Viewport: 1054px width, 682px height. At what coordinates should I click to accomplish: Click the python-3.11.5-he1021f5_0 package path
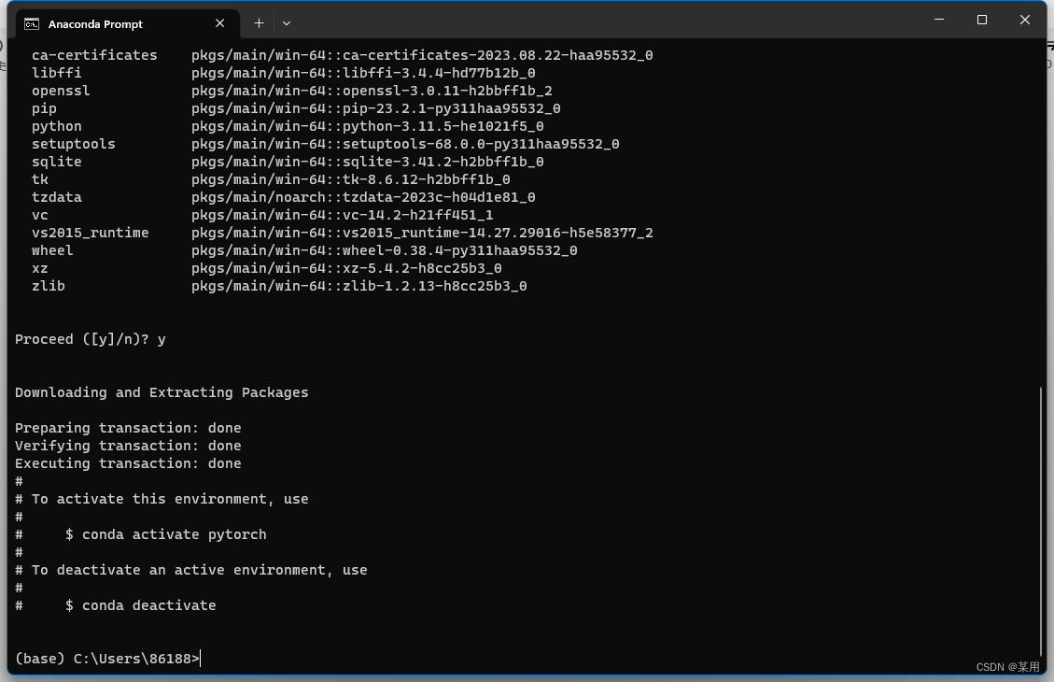coord(368,126)
